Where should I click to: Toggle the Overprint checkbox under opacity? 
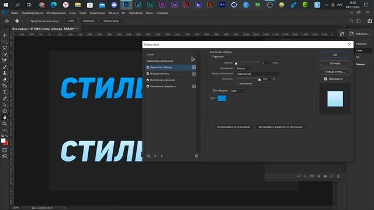[x=237, y=83]
